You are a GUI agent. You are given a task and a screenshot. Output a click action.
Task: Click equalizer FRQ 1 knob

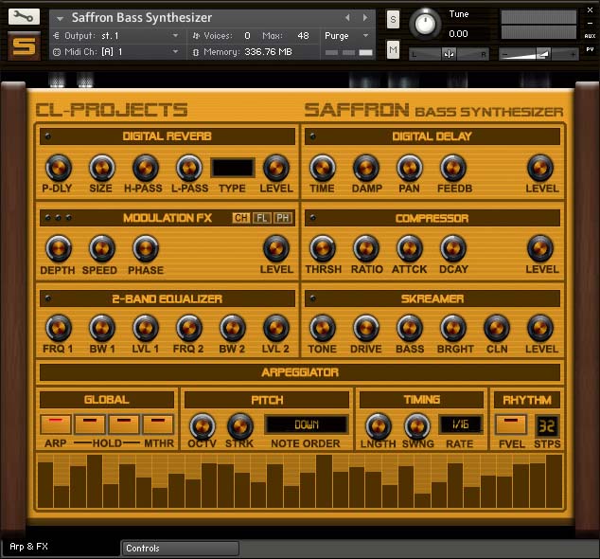pyautogui.click(x=58, y=329)
